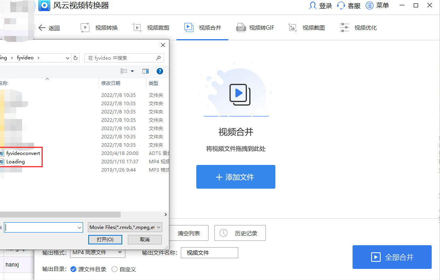Screen dimensions: 440x280
Task: Focus the 输出文件名称 input field
Action: (x=209, y=252)
